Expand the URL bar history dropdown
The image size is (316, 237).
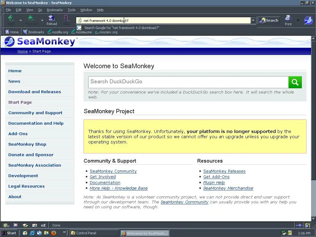[253, 20]
